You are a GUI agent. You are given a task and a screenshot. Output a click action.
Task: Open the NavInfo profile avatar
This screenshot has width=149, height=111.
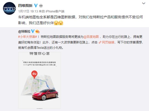click(9, 8)
